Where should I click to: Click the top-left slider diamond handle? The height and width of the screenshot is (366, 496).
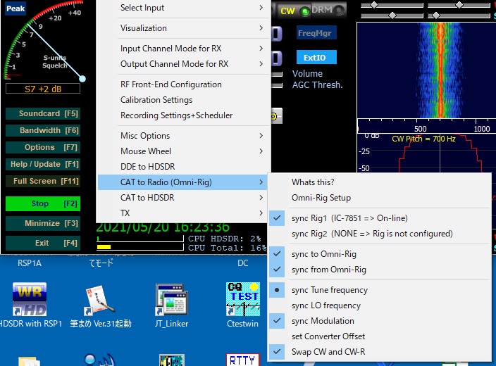pyautogui.click(x=374, y=5)
